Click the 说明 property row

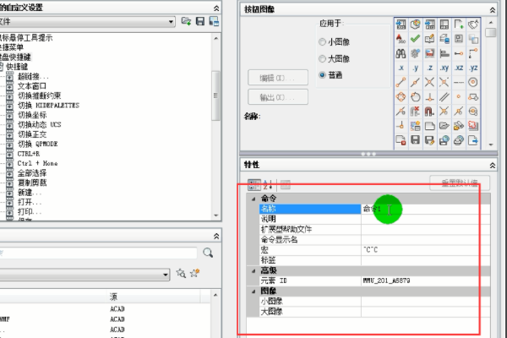coord(374,219)
